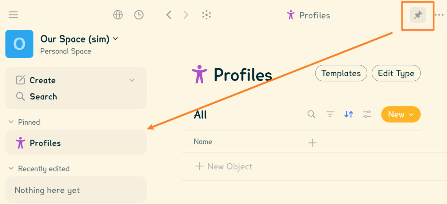Open sort options with the arrows icon
This screenshot has width=447, height=204.
pyautogui.click(x=348, y=114)
